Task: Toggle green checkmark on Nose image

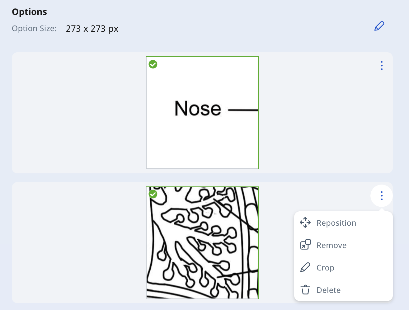Action: (153, 64)
